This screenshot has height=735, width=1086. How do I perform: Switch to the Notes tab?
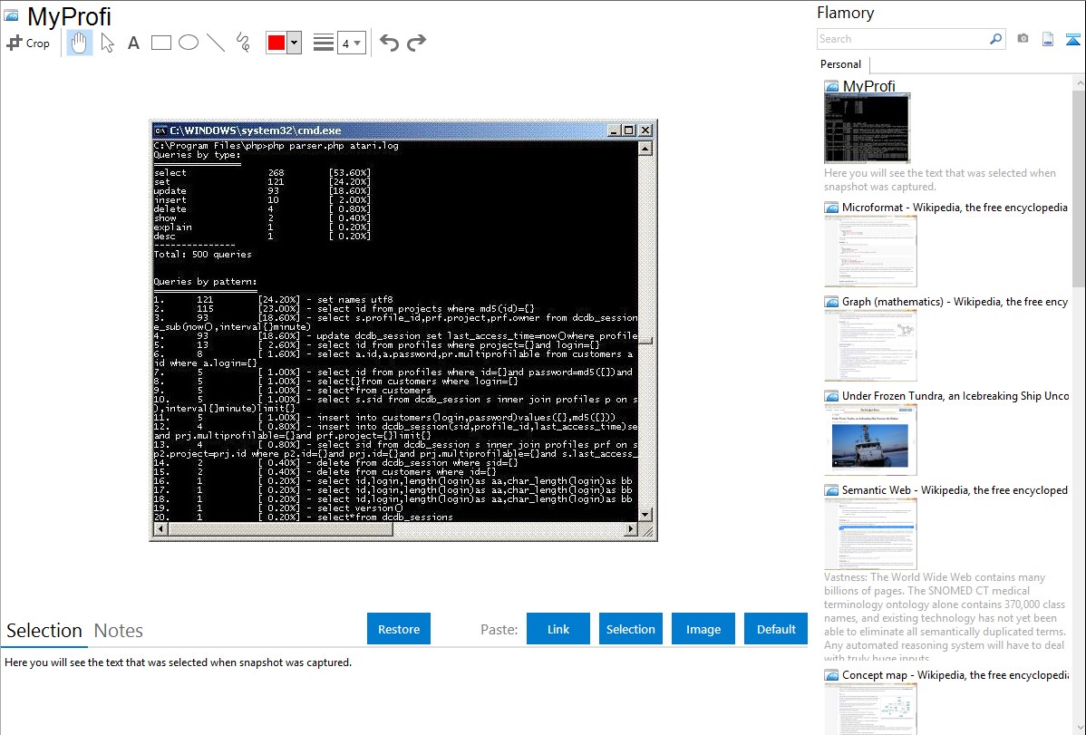pos(119,631)
